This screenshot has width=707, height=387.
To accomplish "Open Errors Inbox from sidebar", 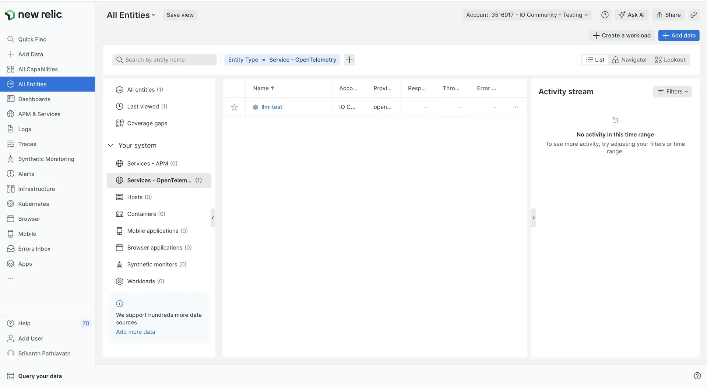I will (x=34, y=249).
